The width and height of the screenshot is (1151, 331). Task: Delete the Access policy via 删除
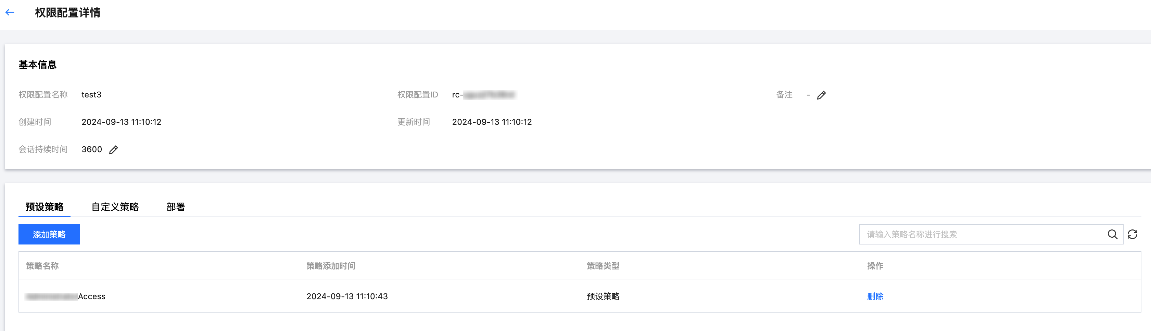click(875, 296)
